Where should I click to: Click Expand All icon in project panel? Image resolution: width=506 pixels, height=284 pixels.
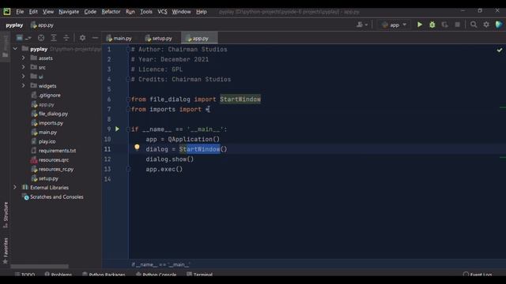[54, 38]
